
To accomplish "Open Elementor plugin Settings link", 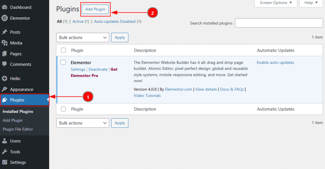I will tap(78, 69).
